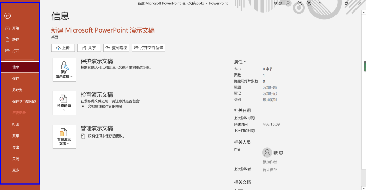
Task: Click the 0 字节 size value
Action: click(268, 69)
